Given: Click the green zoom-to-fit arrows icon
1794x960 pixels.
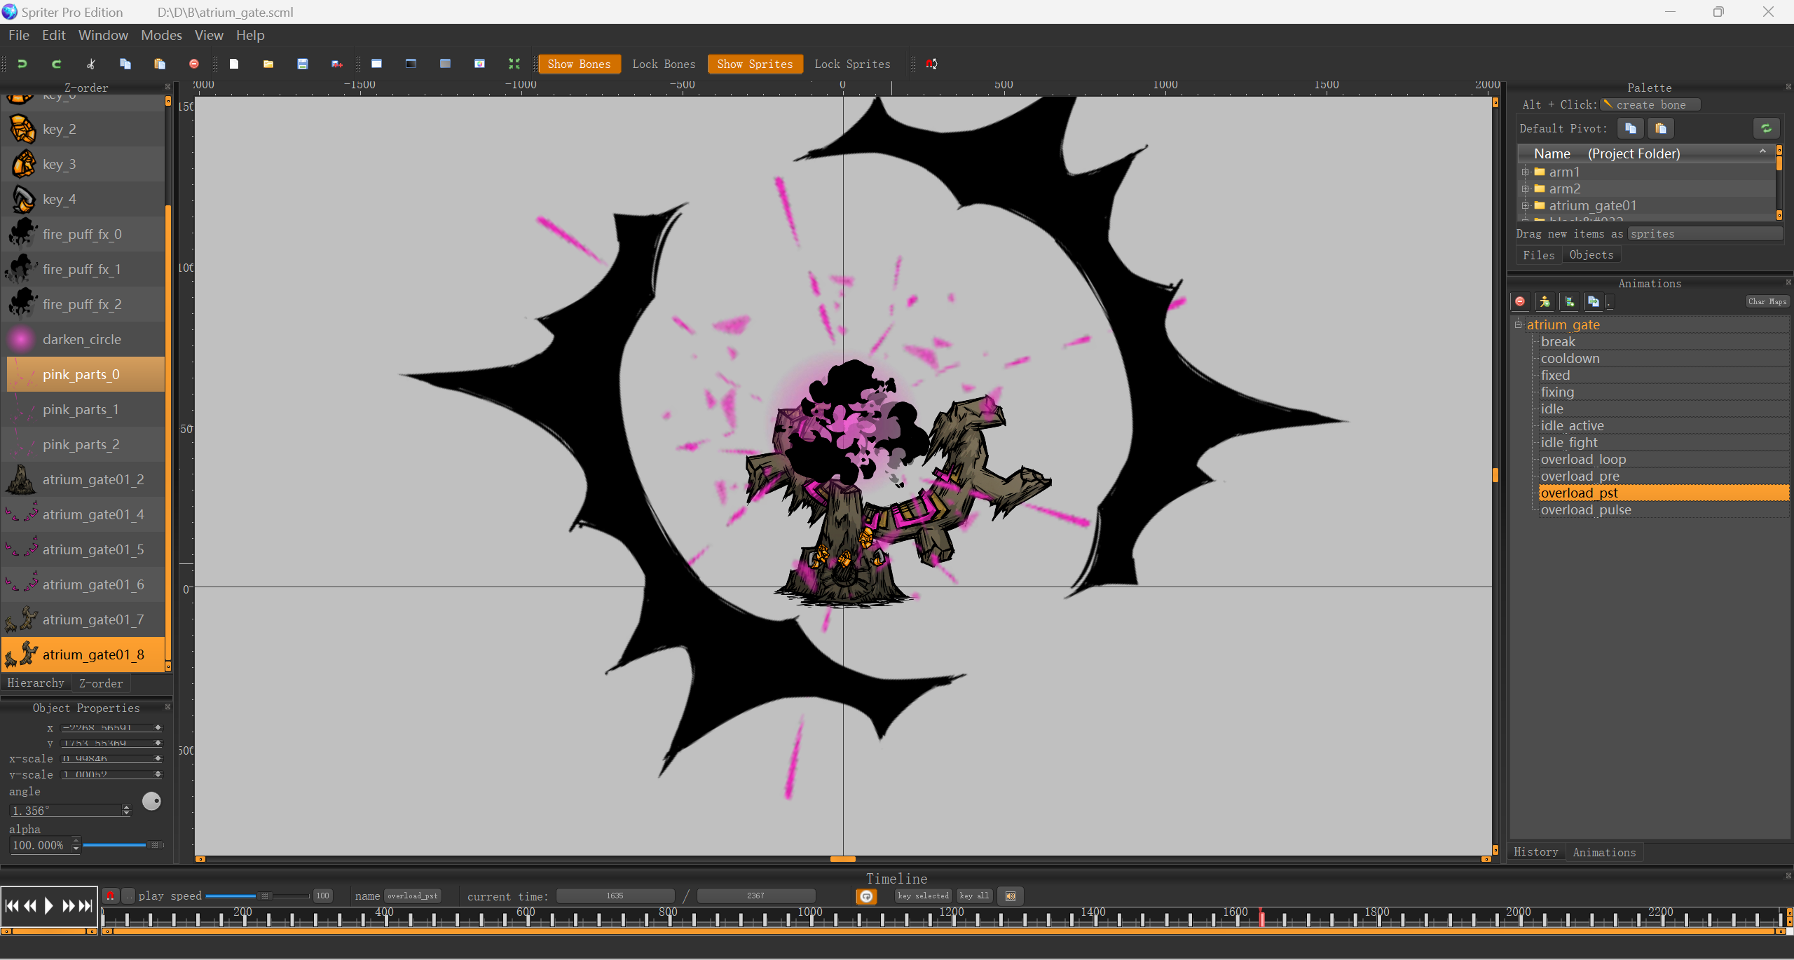Looking at the screenshot, I should [514, 64].
